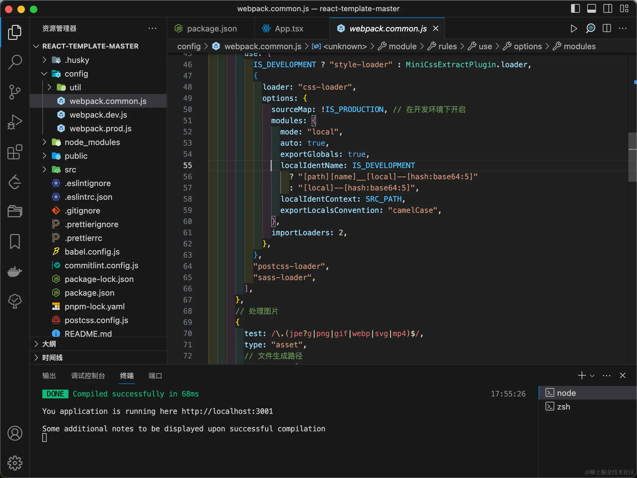
Task: Open Source Control view
Action: click(15, 92)
